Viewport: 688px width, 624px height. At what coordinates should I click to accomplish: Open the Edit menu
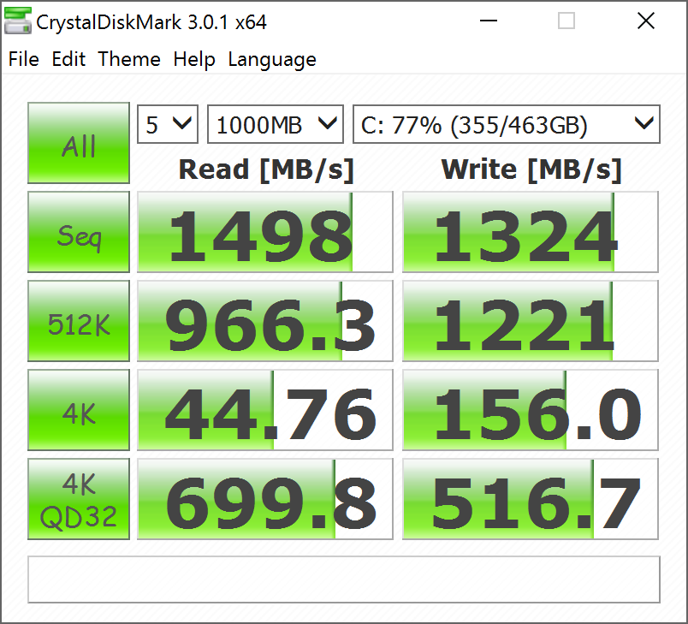[68, 59]
